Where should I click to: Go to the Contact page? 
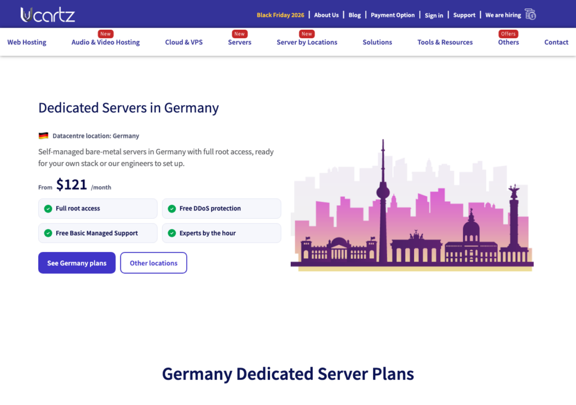tap(556, 42)
